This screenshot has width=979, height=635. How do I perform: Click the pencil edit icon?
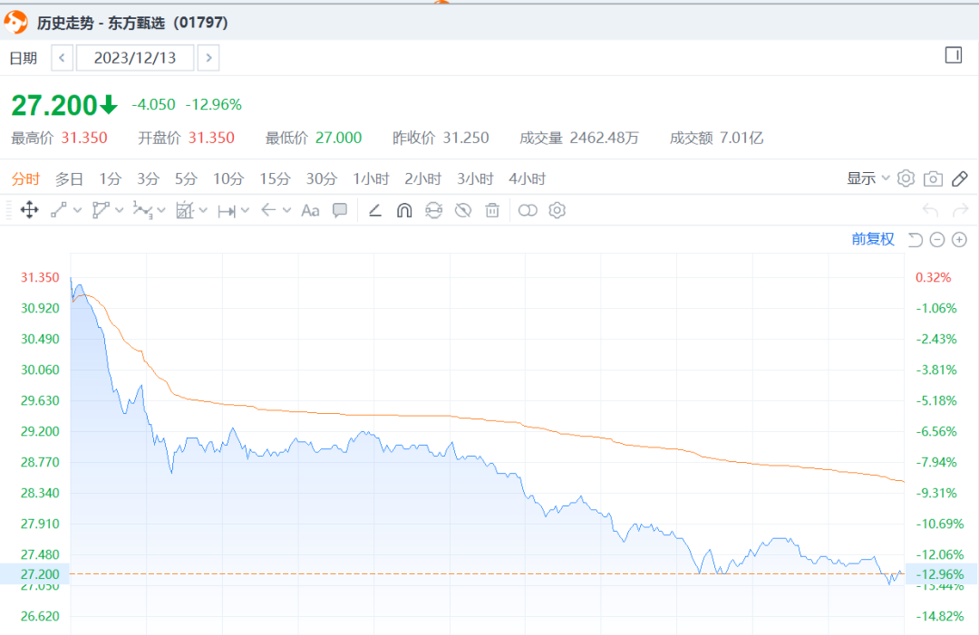point(961,178)
